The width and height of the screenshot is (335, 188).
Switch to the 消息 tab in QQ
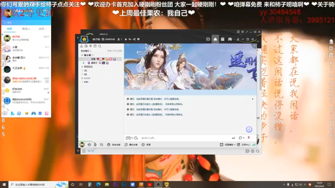(9, 29)
